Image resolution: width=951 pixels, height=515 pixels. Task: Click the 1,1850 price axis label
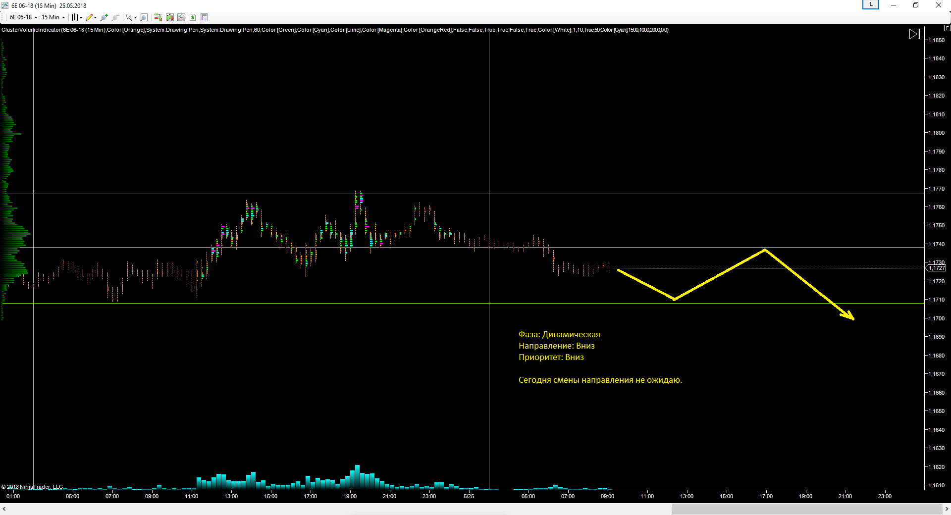point(936,40)
